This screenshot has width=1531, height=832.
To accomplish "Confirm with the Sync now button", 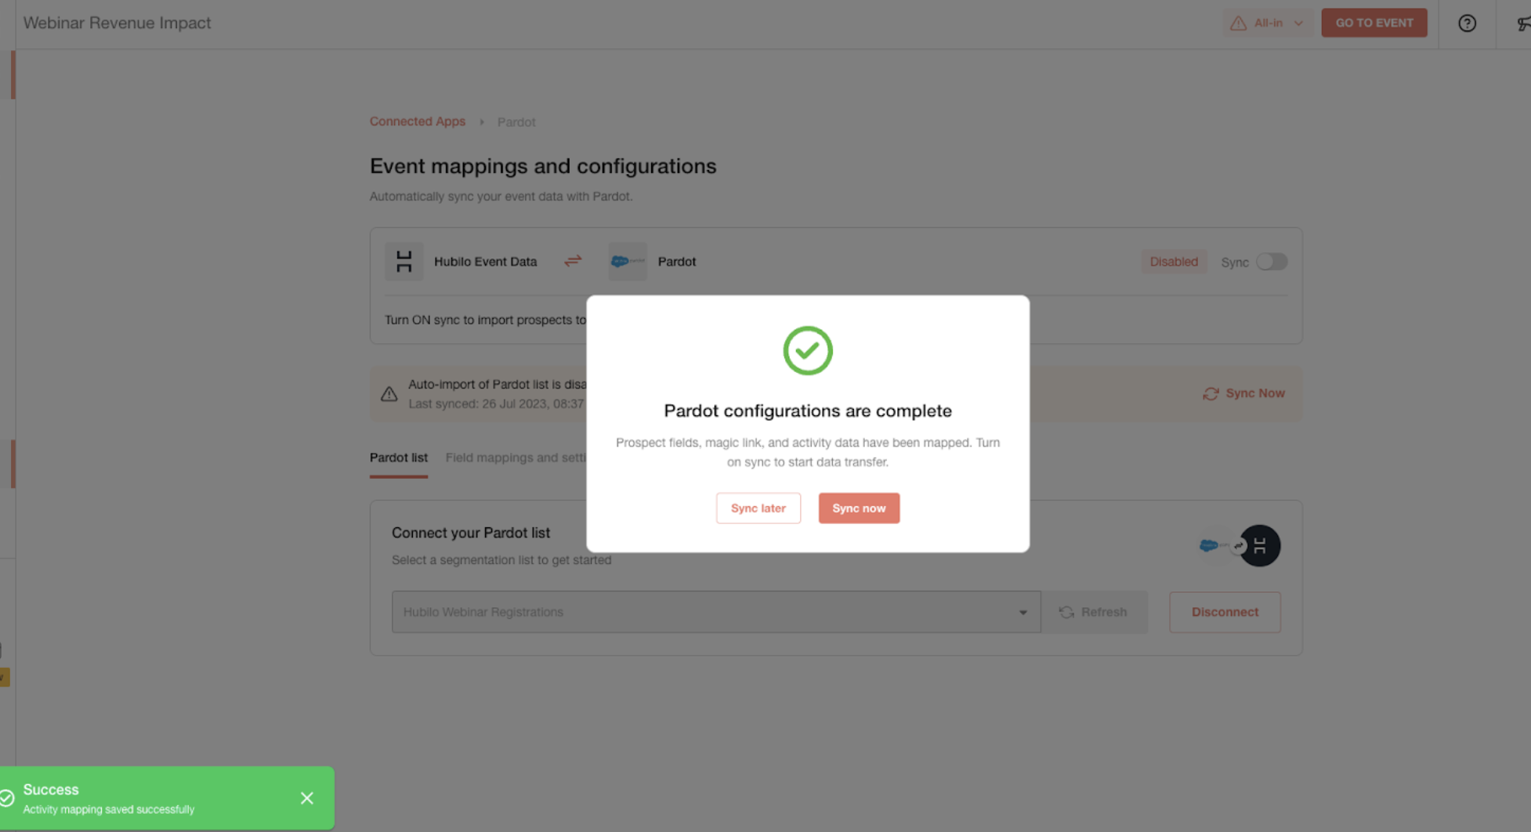I will pyautogui.click(x=859, y=508).
